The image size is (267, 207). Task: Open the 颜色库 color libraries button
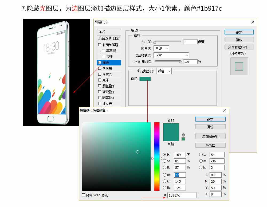coord(210,146)
